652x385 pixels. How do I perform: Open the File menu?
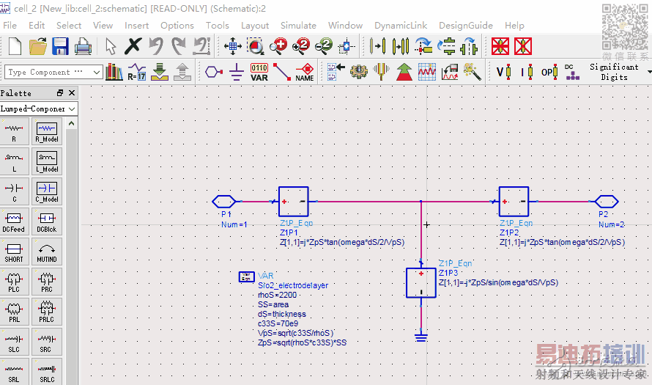coord(10,26)
